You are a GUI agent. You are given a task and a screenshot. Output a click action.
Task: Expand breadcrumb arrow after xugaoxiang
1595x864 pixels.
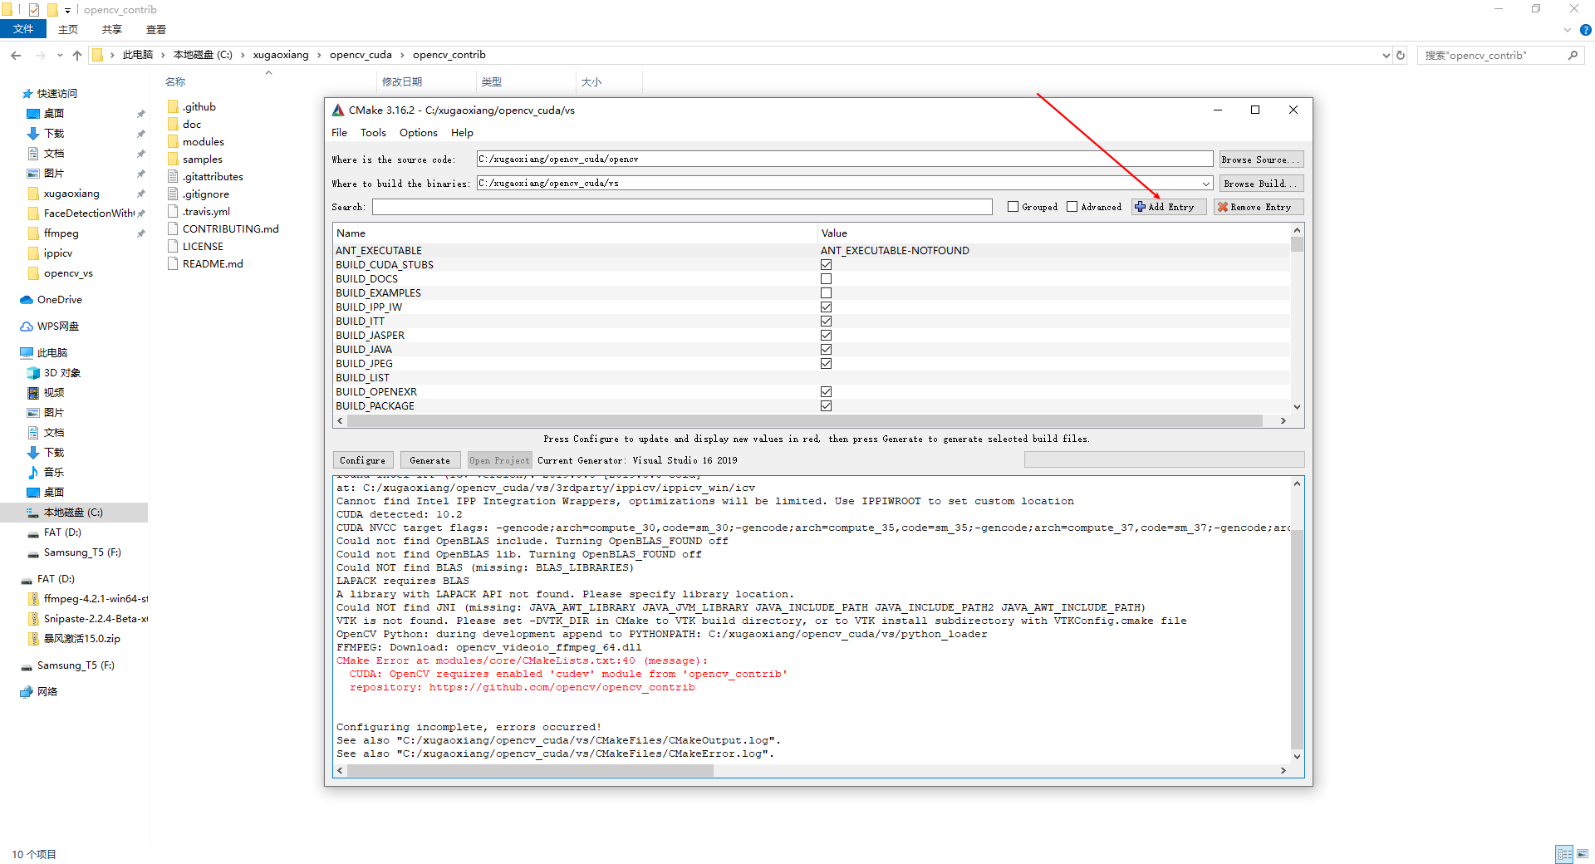(319, 55)
